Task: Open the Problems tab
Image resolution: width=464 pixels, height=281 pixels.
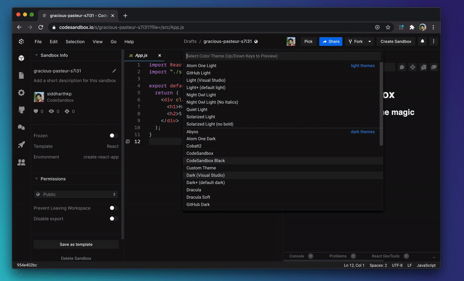Action: click(x=338, y=256)
